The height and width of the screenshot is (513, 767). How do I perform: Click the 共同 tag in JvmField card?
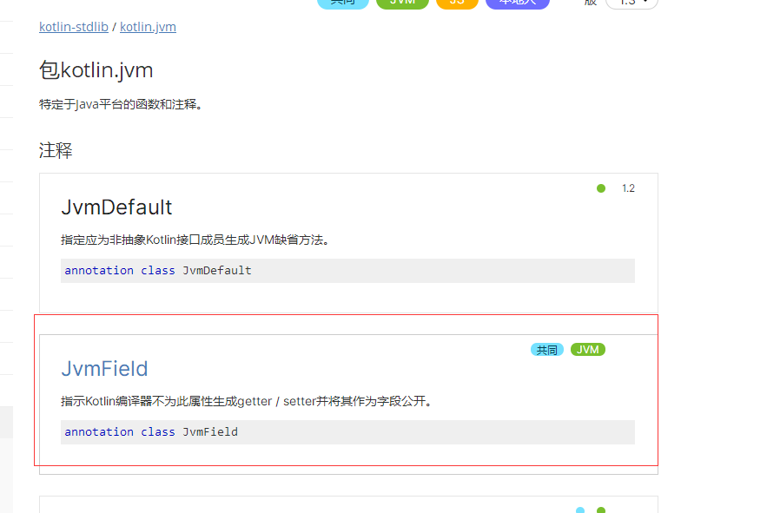[x=547, y=350]
